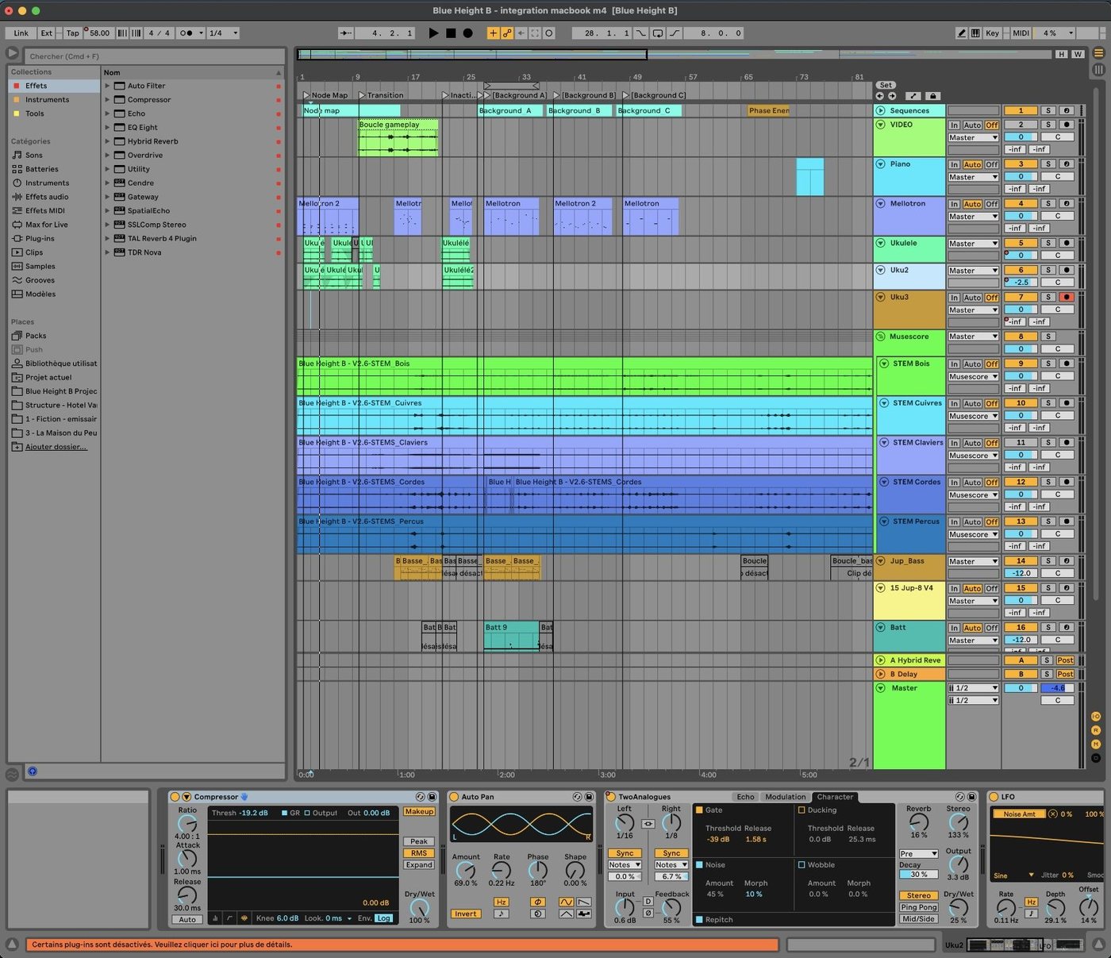Jump to next locator arrow
The width and height of the screenshot is (1111, 958).
coord(891,96)
